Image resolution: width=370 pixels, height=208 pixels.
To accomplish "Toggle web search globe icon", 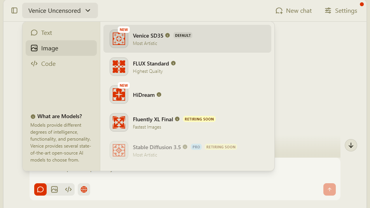I will pyautogui.click(x=84, y=189).
